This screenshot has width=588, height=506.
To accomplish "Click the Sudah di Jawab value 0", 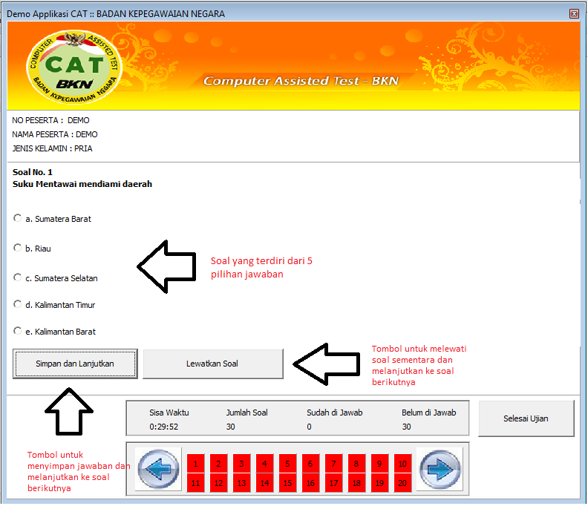I will 309,427.
